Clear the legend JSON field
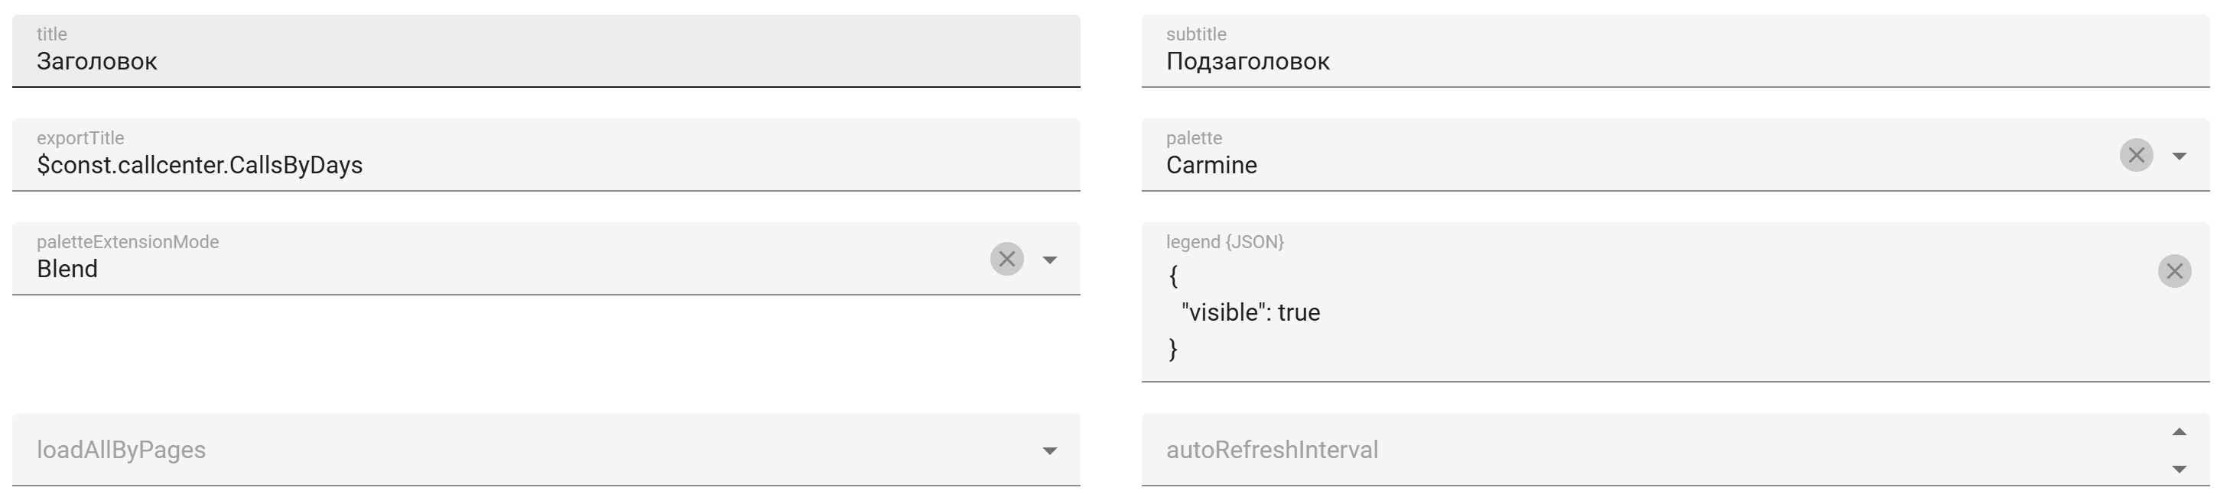Image resolution: width=2217 pixels, height=494 pixels. 2174,272
